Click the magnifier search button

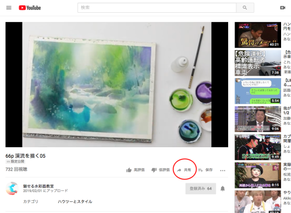[245, 8]
